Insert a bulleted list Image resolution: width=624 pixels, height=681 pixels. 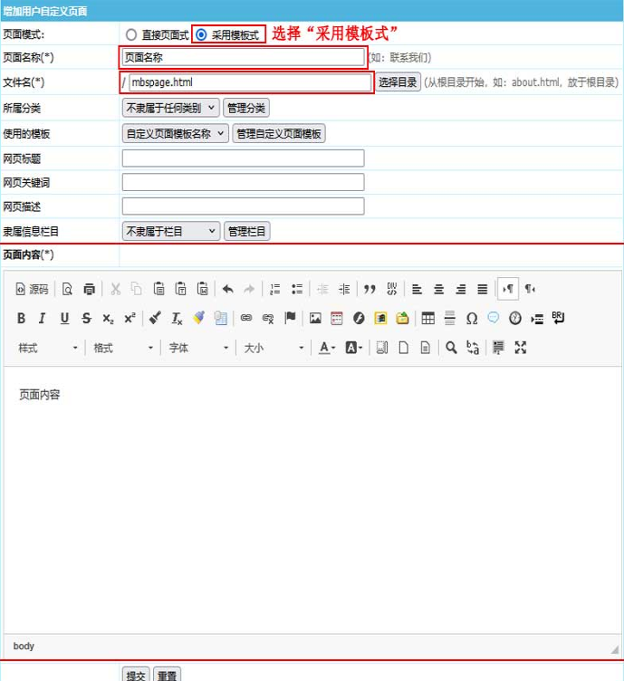click(x=297, y=289)
